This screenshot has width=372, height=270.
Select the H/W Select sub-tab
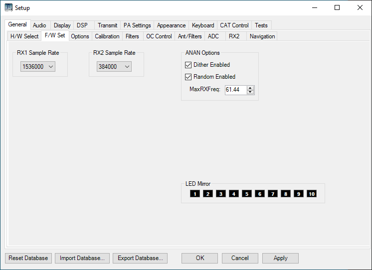click(24, 36)
